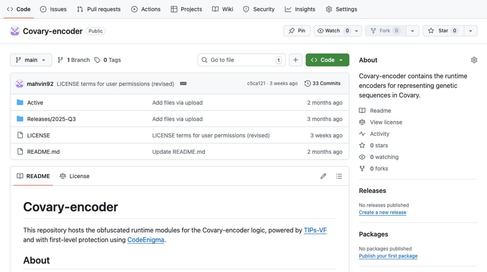Click the Activity pulse icon in sidebar
The height and width of the screenshot is (272, 487).
[x=362, y=134]
